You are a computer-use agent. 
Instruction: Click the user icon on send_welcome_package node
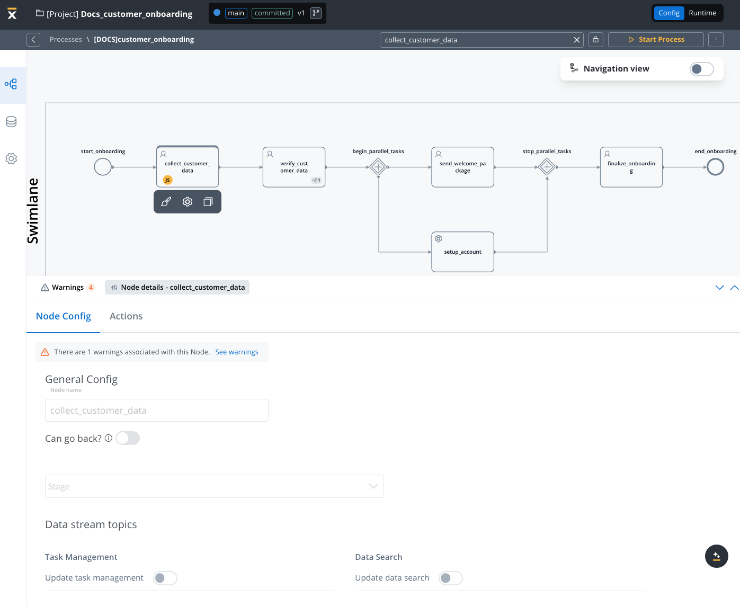point(439,154)
